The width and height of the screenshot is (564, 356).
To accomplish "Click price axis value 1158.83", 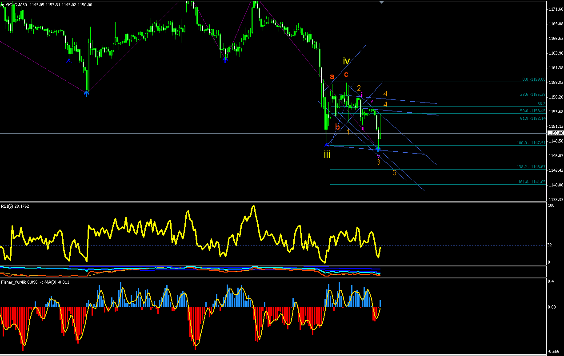I will pos(556,82).
